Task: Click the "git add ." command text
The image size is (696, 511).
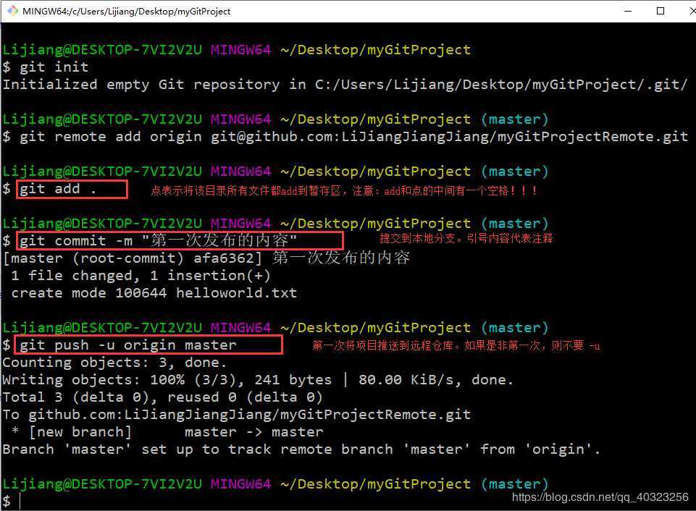Action: (58, 189)
